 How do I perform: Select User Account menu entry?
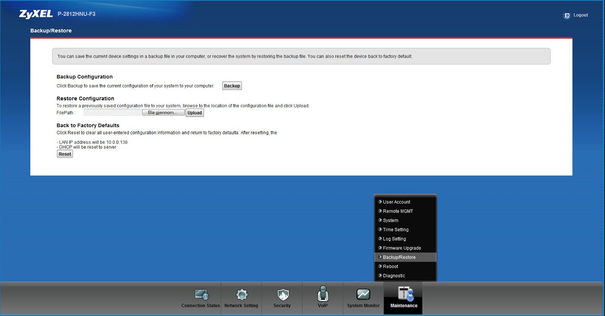click(x=405, y=202)
